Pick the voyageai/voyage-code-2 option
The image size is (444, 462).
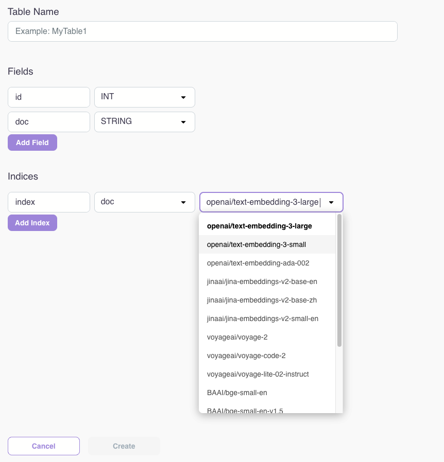(x=246, y=356)
